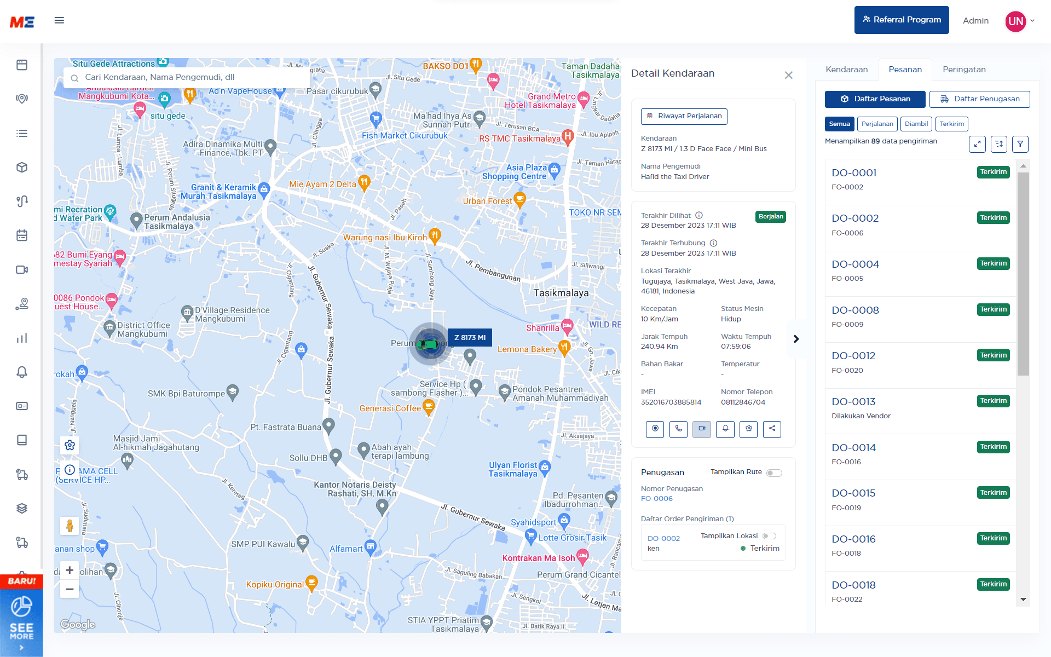1051x657 pixels.
Task: Open the notification bell icon in the detail panel
Action: pyautogui.click(x=725, y=429)
